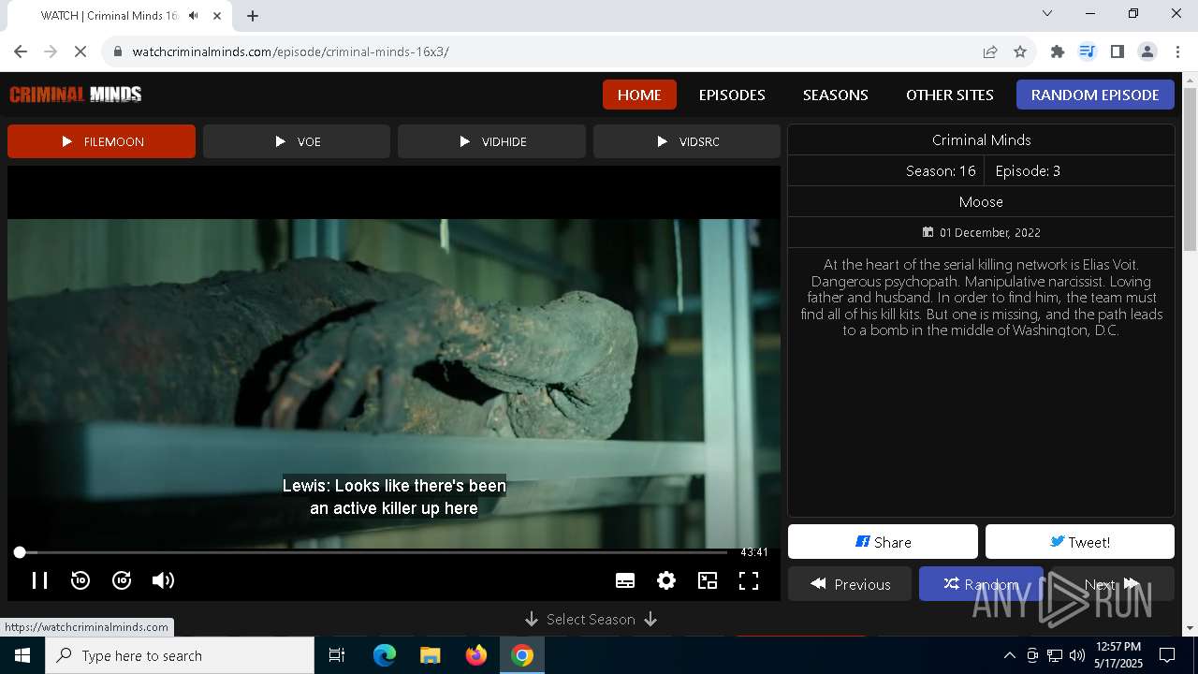Open the taskbar clock and calendar
Image resolution: width=1198 pixels, height=674 pixels.
coord(1118,655)
